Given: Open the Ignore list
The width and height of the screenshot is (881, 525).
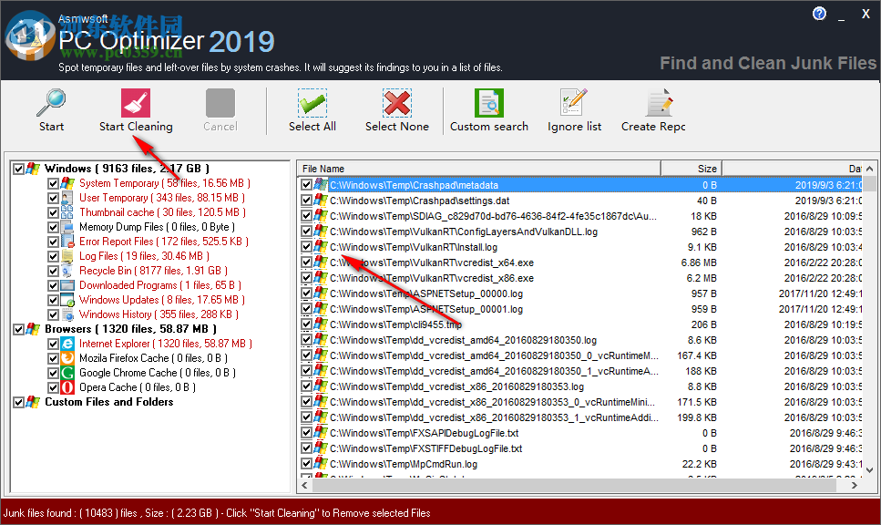Looking at the screenshot, I should pos(573,103).
